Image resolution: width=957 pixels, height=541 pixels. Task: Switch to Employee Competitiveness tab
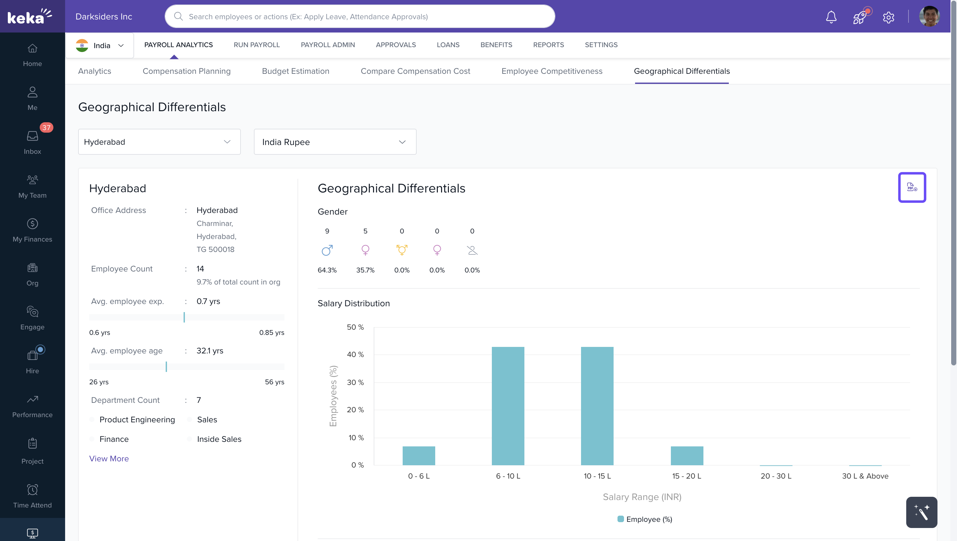(x=552, y=71)
